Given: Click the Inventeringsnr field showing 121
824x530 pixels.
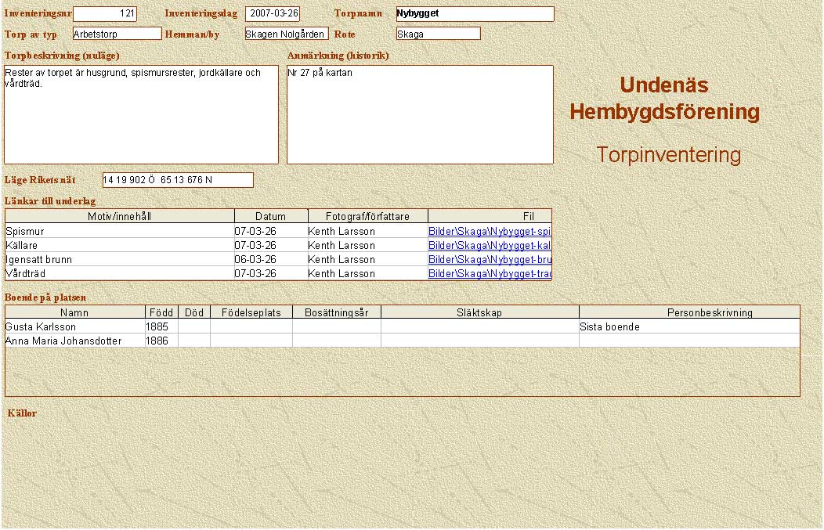Looking at the screenshot, I should tap(105, 14).
